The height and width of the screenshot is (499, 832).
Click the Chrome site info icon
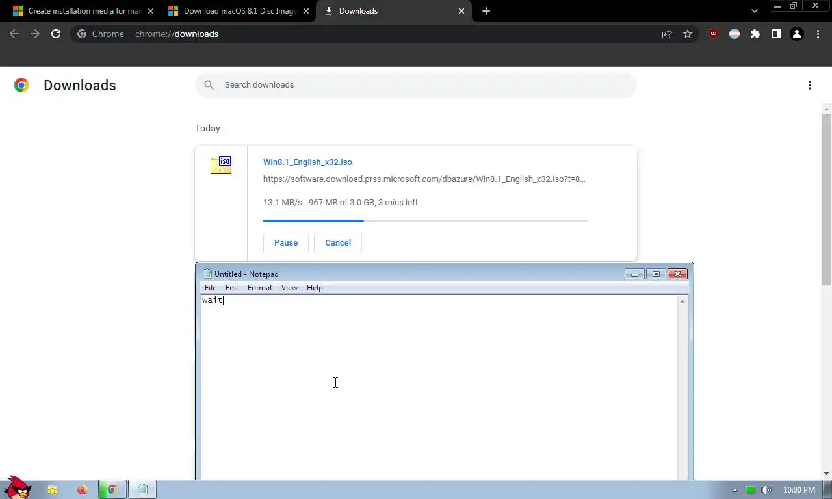click(82, 34)
